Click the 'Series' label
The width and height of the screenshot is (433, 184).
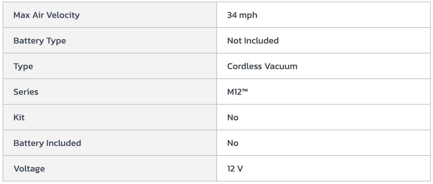[x=26, y=92]
